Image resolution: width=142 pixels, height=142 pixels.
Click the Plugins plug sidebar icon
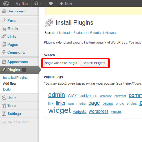point(4,70)
